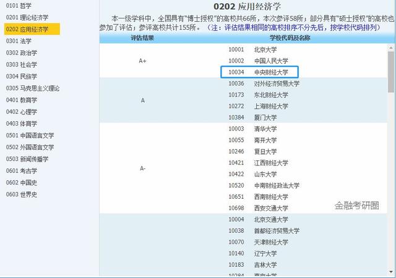This screenshot has height=278, width=396.
Task: Open 0603 世界史 results
Action: tap(22, 194)
